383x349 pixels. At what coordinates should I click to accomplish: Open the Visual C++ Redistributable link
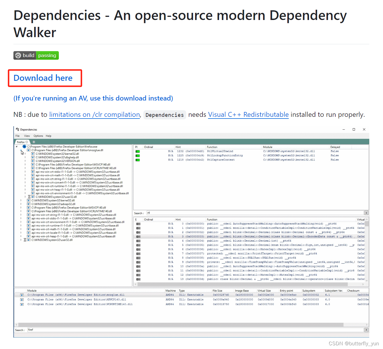click(x=248, y=115)
